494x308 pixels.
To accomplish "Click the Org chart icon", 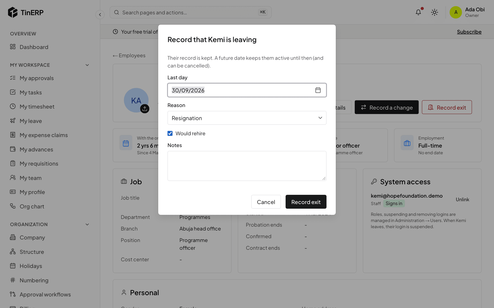I will coord(13,206).
